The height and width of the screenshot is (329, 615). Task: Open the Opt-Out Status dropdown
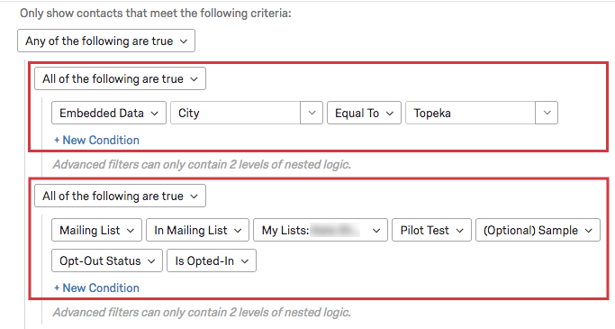pyautogui.click(x=106, y=260)
